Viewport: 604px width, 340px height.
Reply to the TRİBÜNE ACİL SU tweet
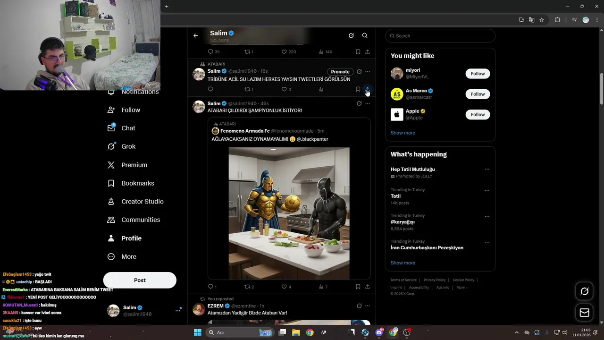point(210,89)
